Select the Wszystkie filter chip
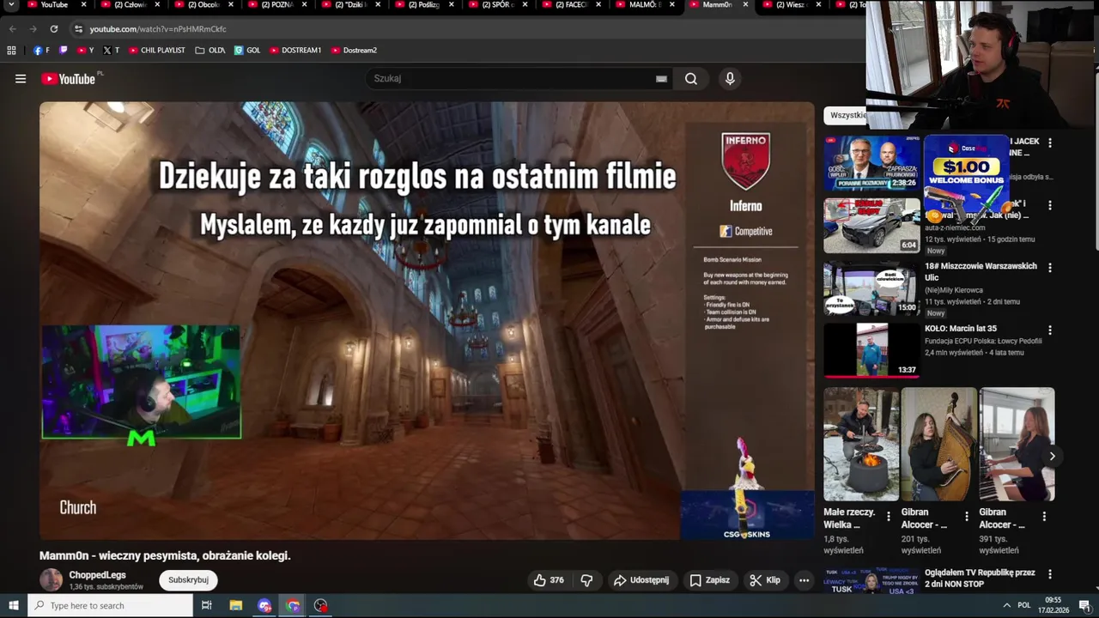This screenshot has width=1099, height=618. pos(847,115)
